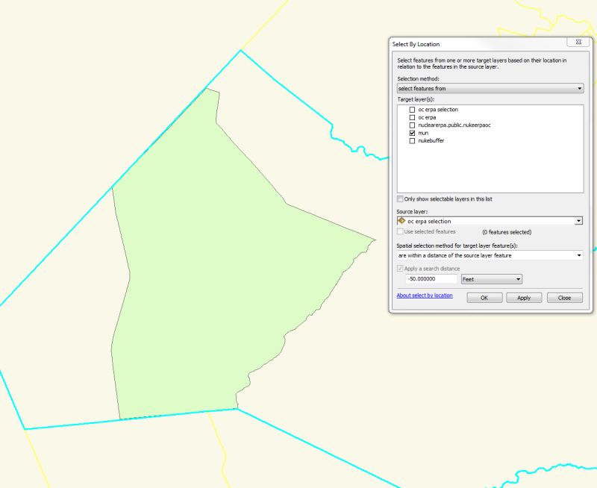Toggle 'Use selected features' checkbox
This screenshot has width=597, height=488.
point(400,231)
